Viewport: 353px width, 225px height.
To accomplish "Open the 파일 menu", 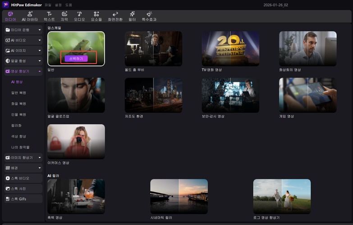I will click(48, 4).
